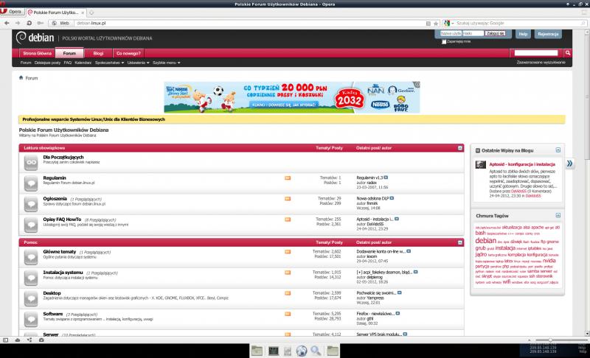The width and height of the screenshot is (590, 358).
Task: Open the 'Instalacja systemu' forum link
Action: pos(63,273)
